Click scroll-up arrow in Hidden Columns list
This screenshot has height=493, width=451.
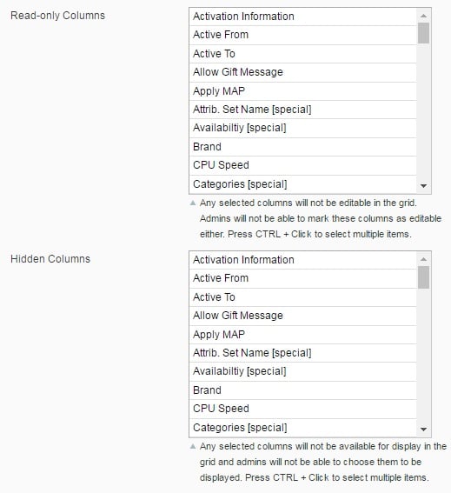[x=423, y=259]
